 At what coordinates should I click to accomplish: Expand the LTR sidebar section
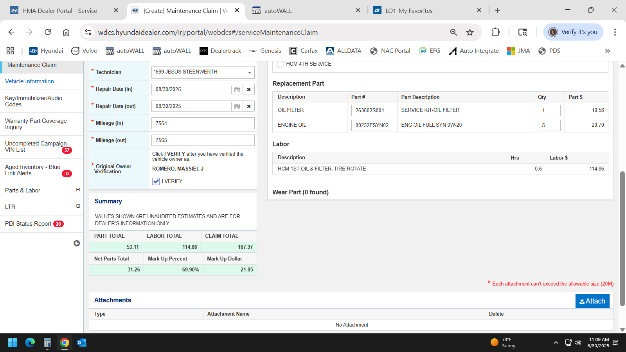click(78, 206)
